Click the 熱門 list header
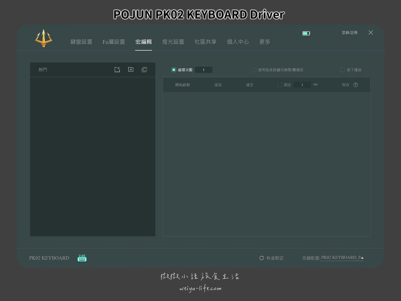This screenshot has width=401, height=301. (43, 70)
